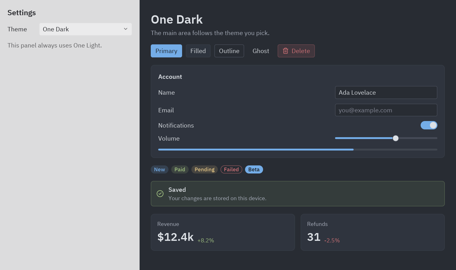Click the -2.5% refunds change
Viewport: 456px width, 270px height.
coord(332,241)
